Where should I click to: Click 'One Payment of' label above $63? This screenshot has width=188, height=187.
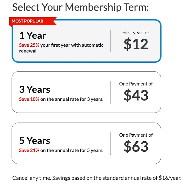[136, 135]
